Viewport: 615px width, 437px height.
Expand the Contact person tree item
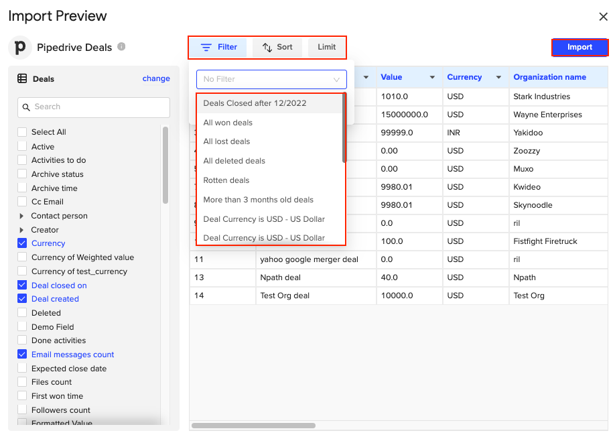pyautogui.click(x=22, y=216)
